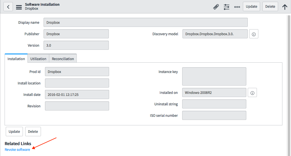Viewport: 291px width, 156px height.
Task: Click the Discovery model field
Action: (215, 34)
